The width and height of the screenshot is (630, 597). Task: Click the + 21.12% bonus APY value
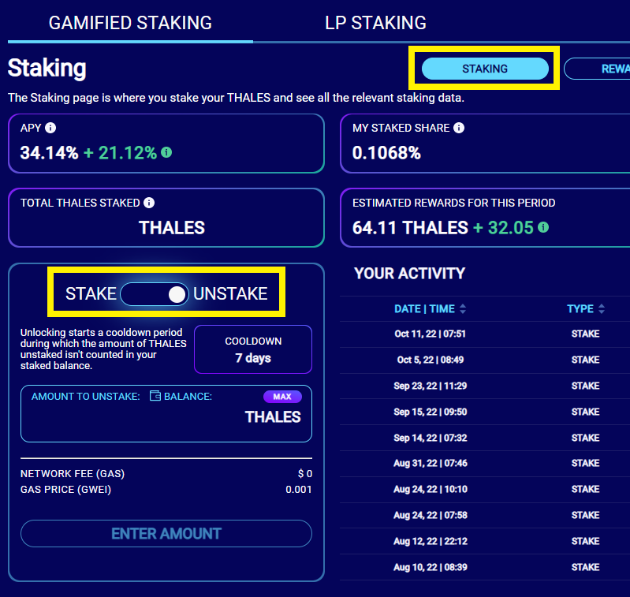click(x=120, y=153)
